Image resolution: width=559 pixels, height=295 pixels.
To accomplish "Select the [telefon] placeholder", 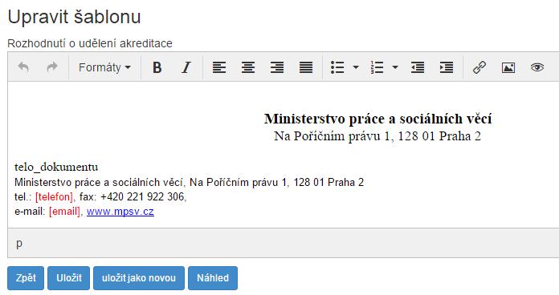I will pos(54,196).
